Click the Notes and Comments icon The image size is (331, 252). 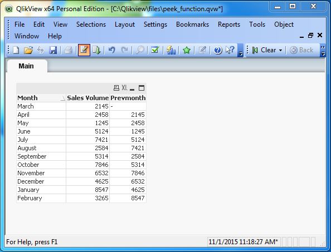tap(202, 50)
